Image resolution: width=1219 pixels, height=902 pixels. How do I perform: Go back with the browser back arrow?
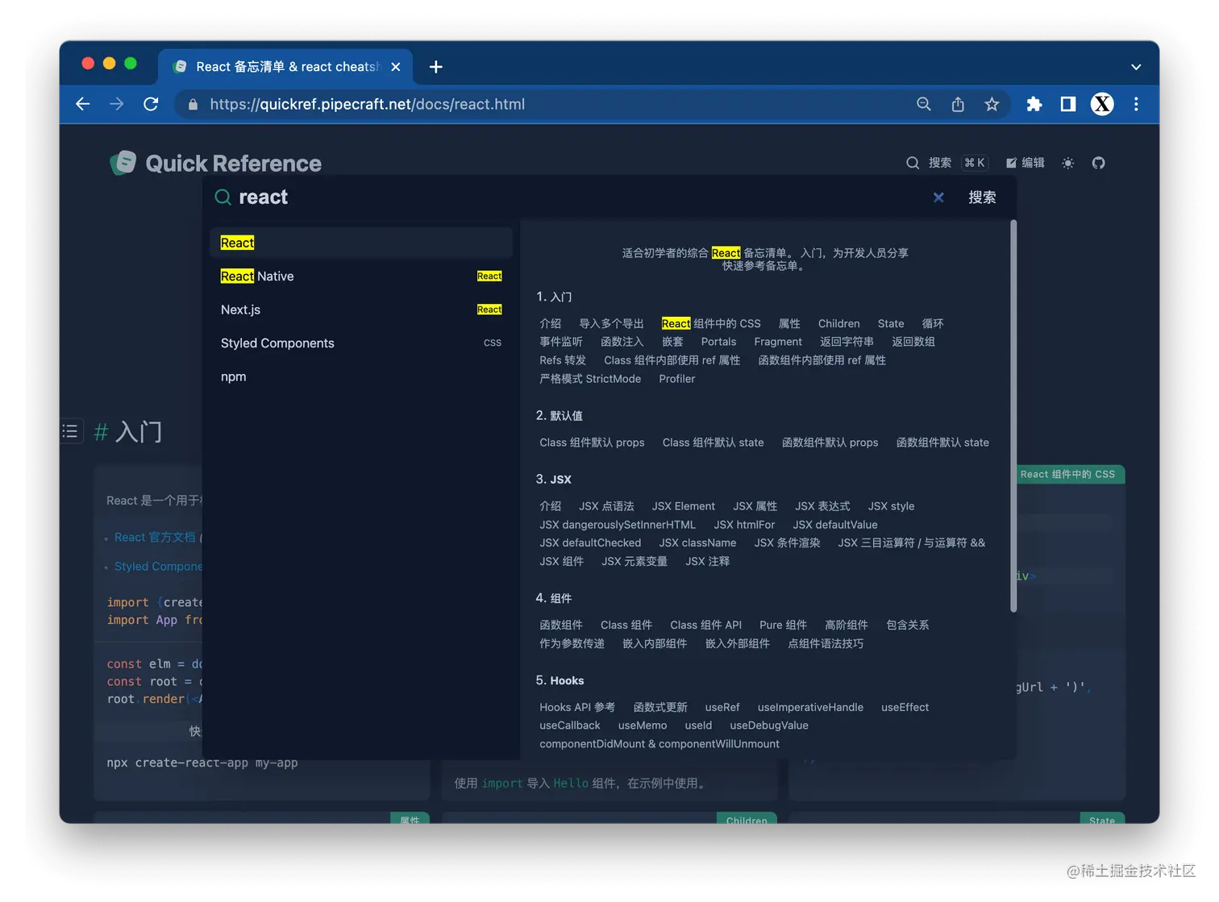coord(82,104)
